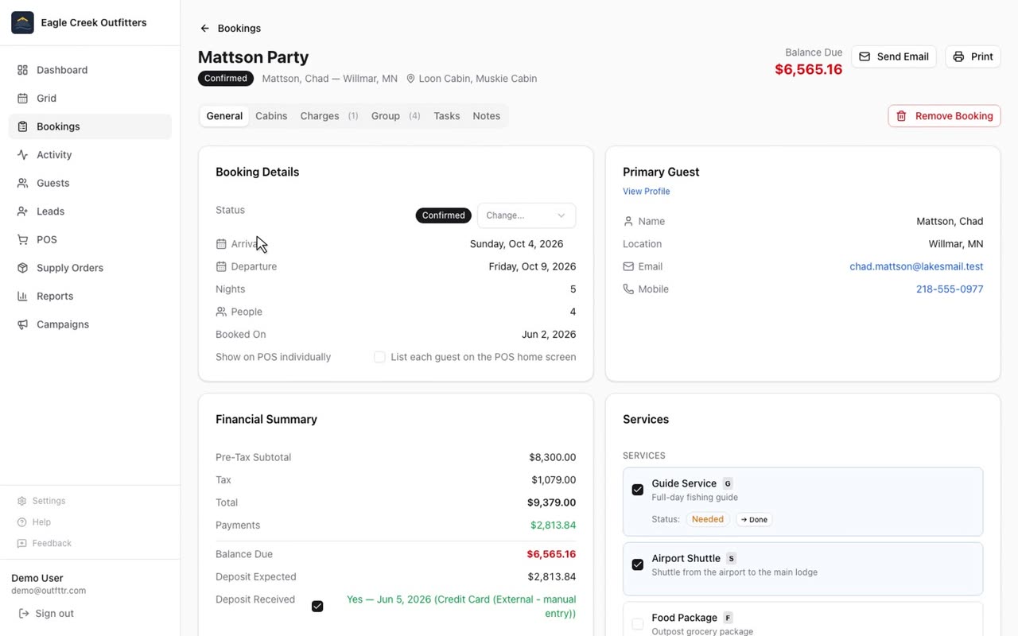The height and width of the screenshot is (636, 1018).
Task: Open the status Change... dropdown
Action: point(526,215)
